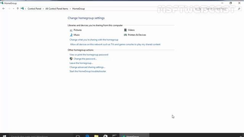The width and height of the screenshot is (244, 137).
Task: Click the Change homegroup settings heading
Action: click(86, 18)
